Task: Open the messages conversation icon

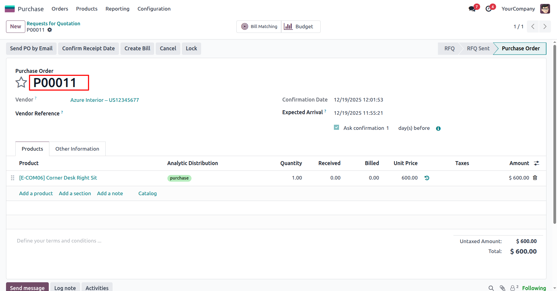Action: (472, 9)
